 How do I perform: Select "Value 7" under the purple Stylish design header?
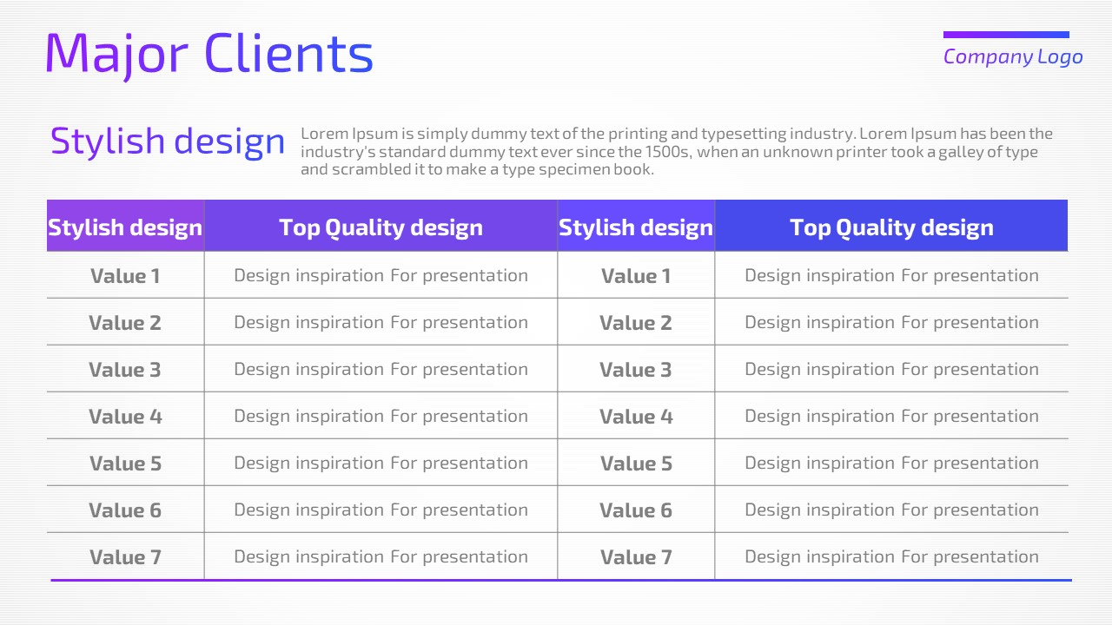point(125,557)
